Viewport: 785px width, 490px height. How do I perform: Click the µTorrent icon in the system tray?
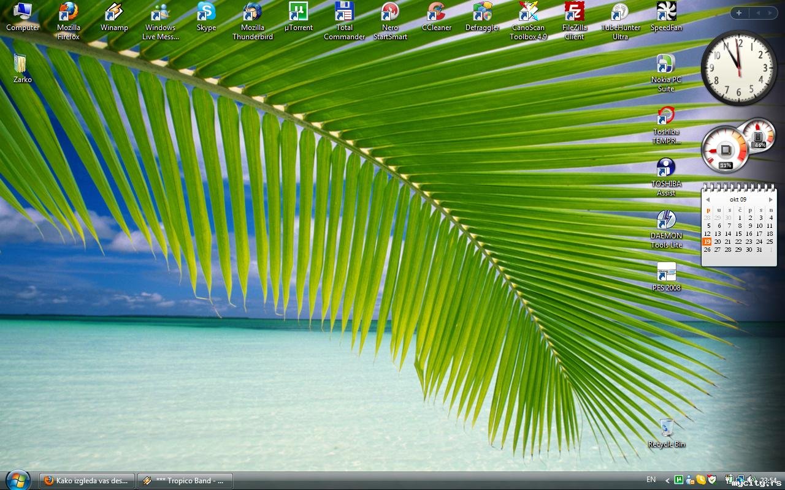pos(679,480)
